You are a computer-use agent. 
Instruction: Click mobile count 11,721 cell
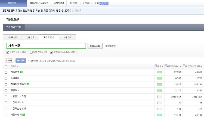point(199,78)
